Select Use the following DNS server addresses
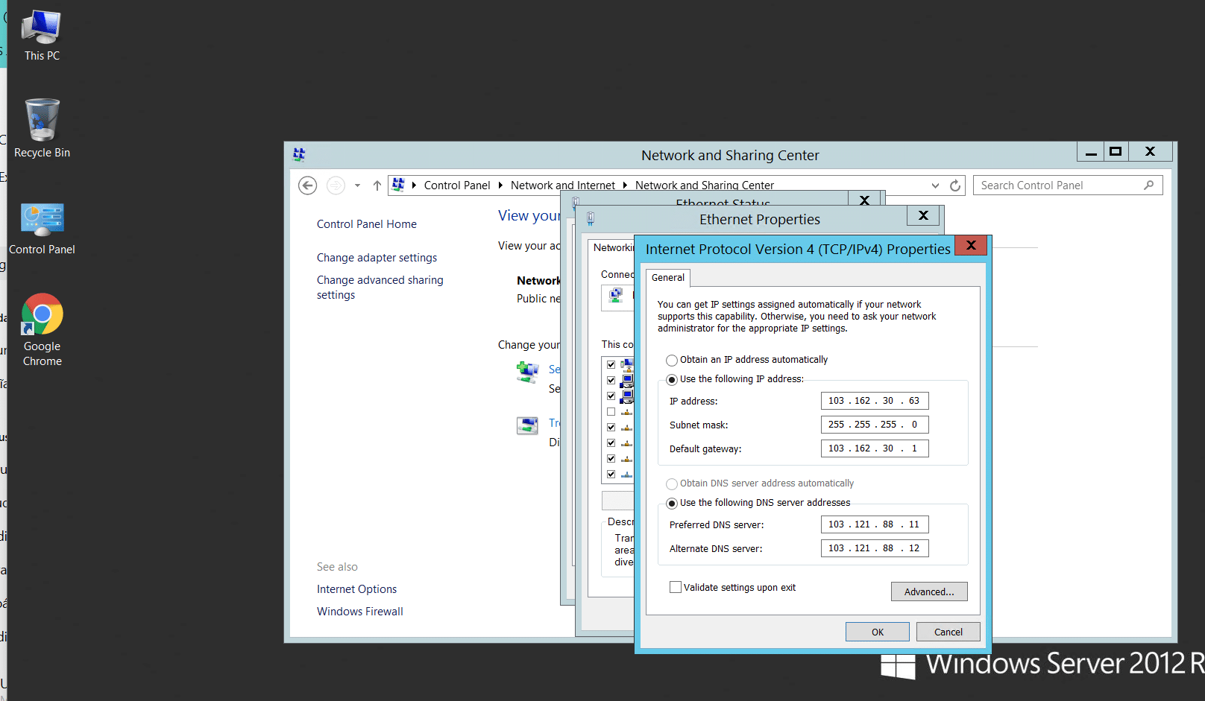This screenshot has height=701, width=1205. pos(672,503)
